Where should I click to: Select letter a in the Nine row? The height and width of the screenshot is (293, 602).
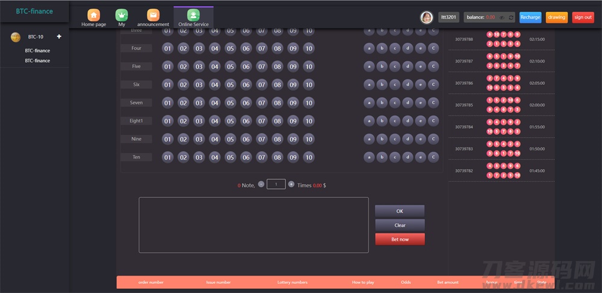coord(368,139)
